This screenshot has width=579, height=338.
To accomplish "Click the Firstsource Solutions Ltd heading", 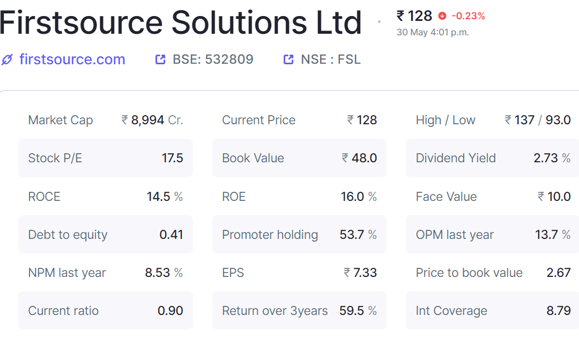I will (x=181, y=22).
